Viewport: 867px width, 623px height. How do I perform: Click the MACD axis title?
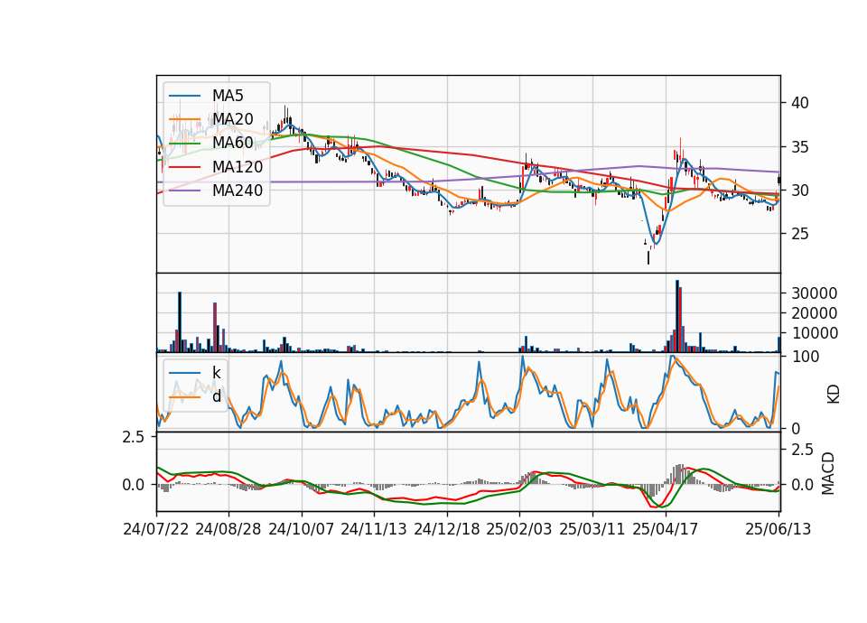tap(828, 473)
